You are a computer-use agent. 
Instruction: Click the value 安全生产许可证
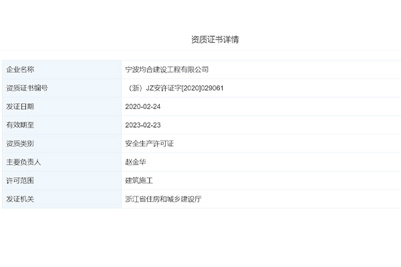[149, 143]
